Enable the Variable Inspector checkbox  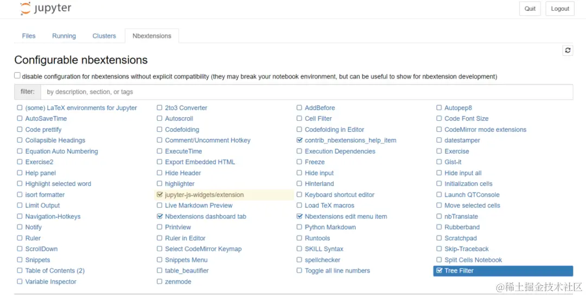pos(20,281)
